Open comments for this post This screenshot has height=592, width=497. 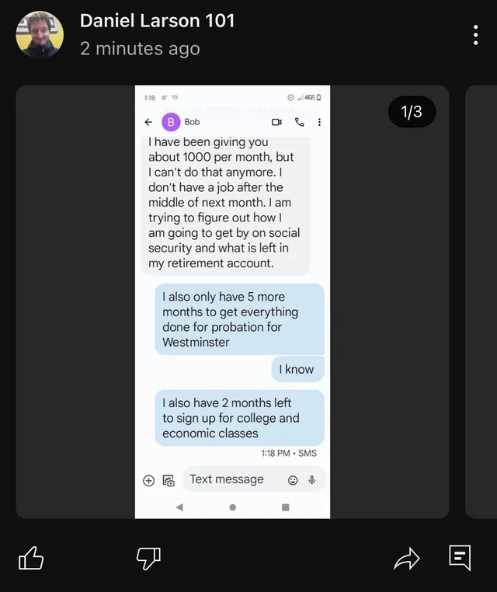click(x=460, y=558)
